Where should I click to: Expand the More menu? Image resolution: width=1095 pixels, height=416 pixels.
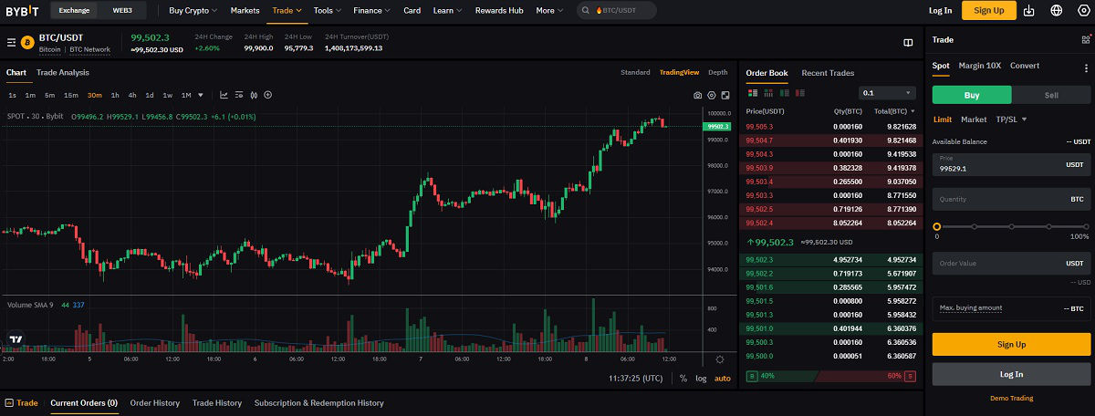pos(548,11)
